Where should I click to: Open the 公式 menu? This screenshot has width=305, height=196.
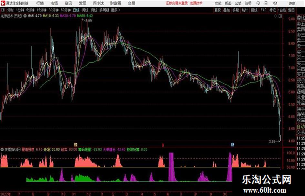(x=238, y=3)
